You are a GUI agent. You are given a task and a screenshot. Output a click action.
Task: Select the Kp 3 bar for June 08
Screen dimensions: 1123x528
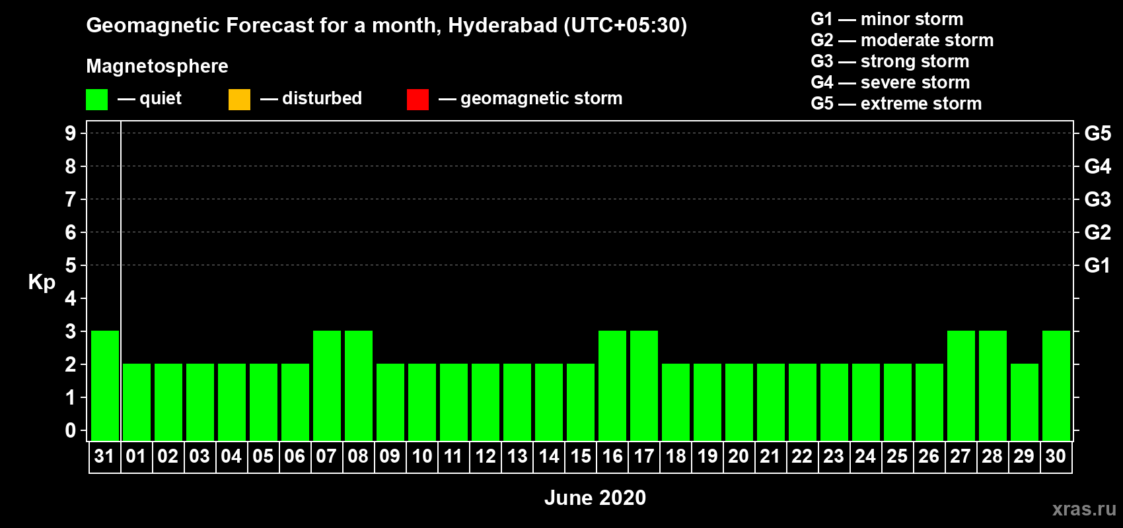[x=359, y=385]
